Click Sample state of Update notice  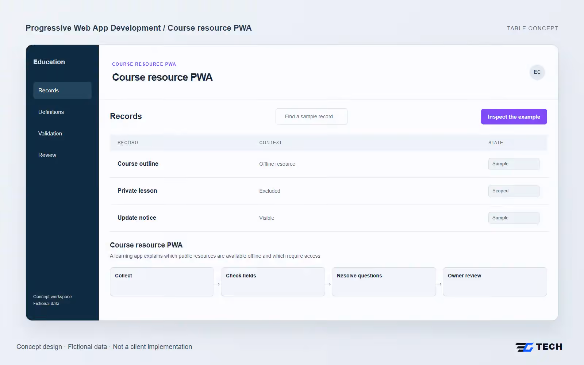(x=514, y=218)
